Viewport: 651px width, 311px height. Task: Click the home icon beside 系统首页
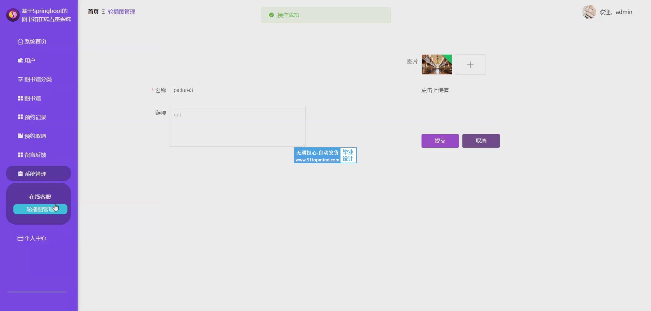(20, 41)
